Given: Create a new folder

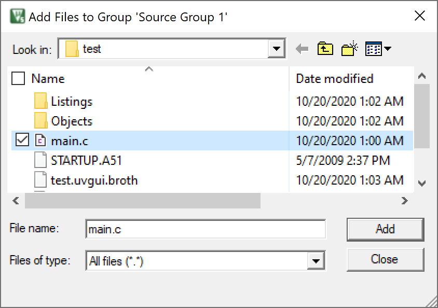Looking at the screenshot, I should (350, 49).
